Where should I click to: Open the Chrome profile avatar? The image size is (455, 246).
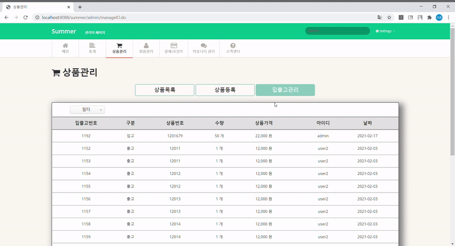pos(439,18)
